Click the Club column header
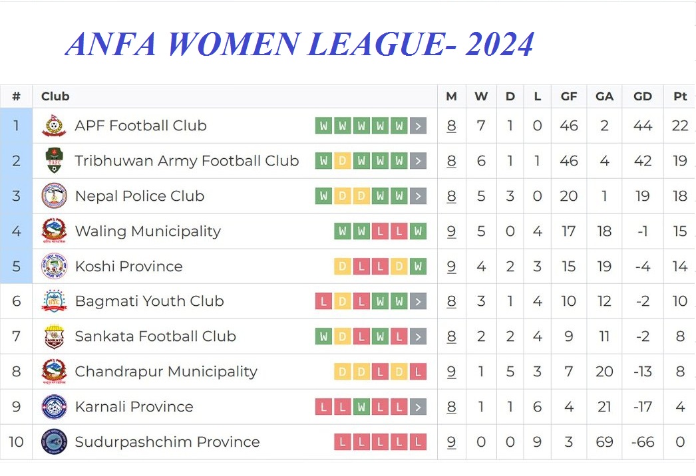 coord(55,96)
